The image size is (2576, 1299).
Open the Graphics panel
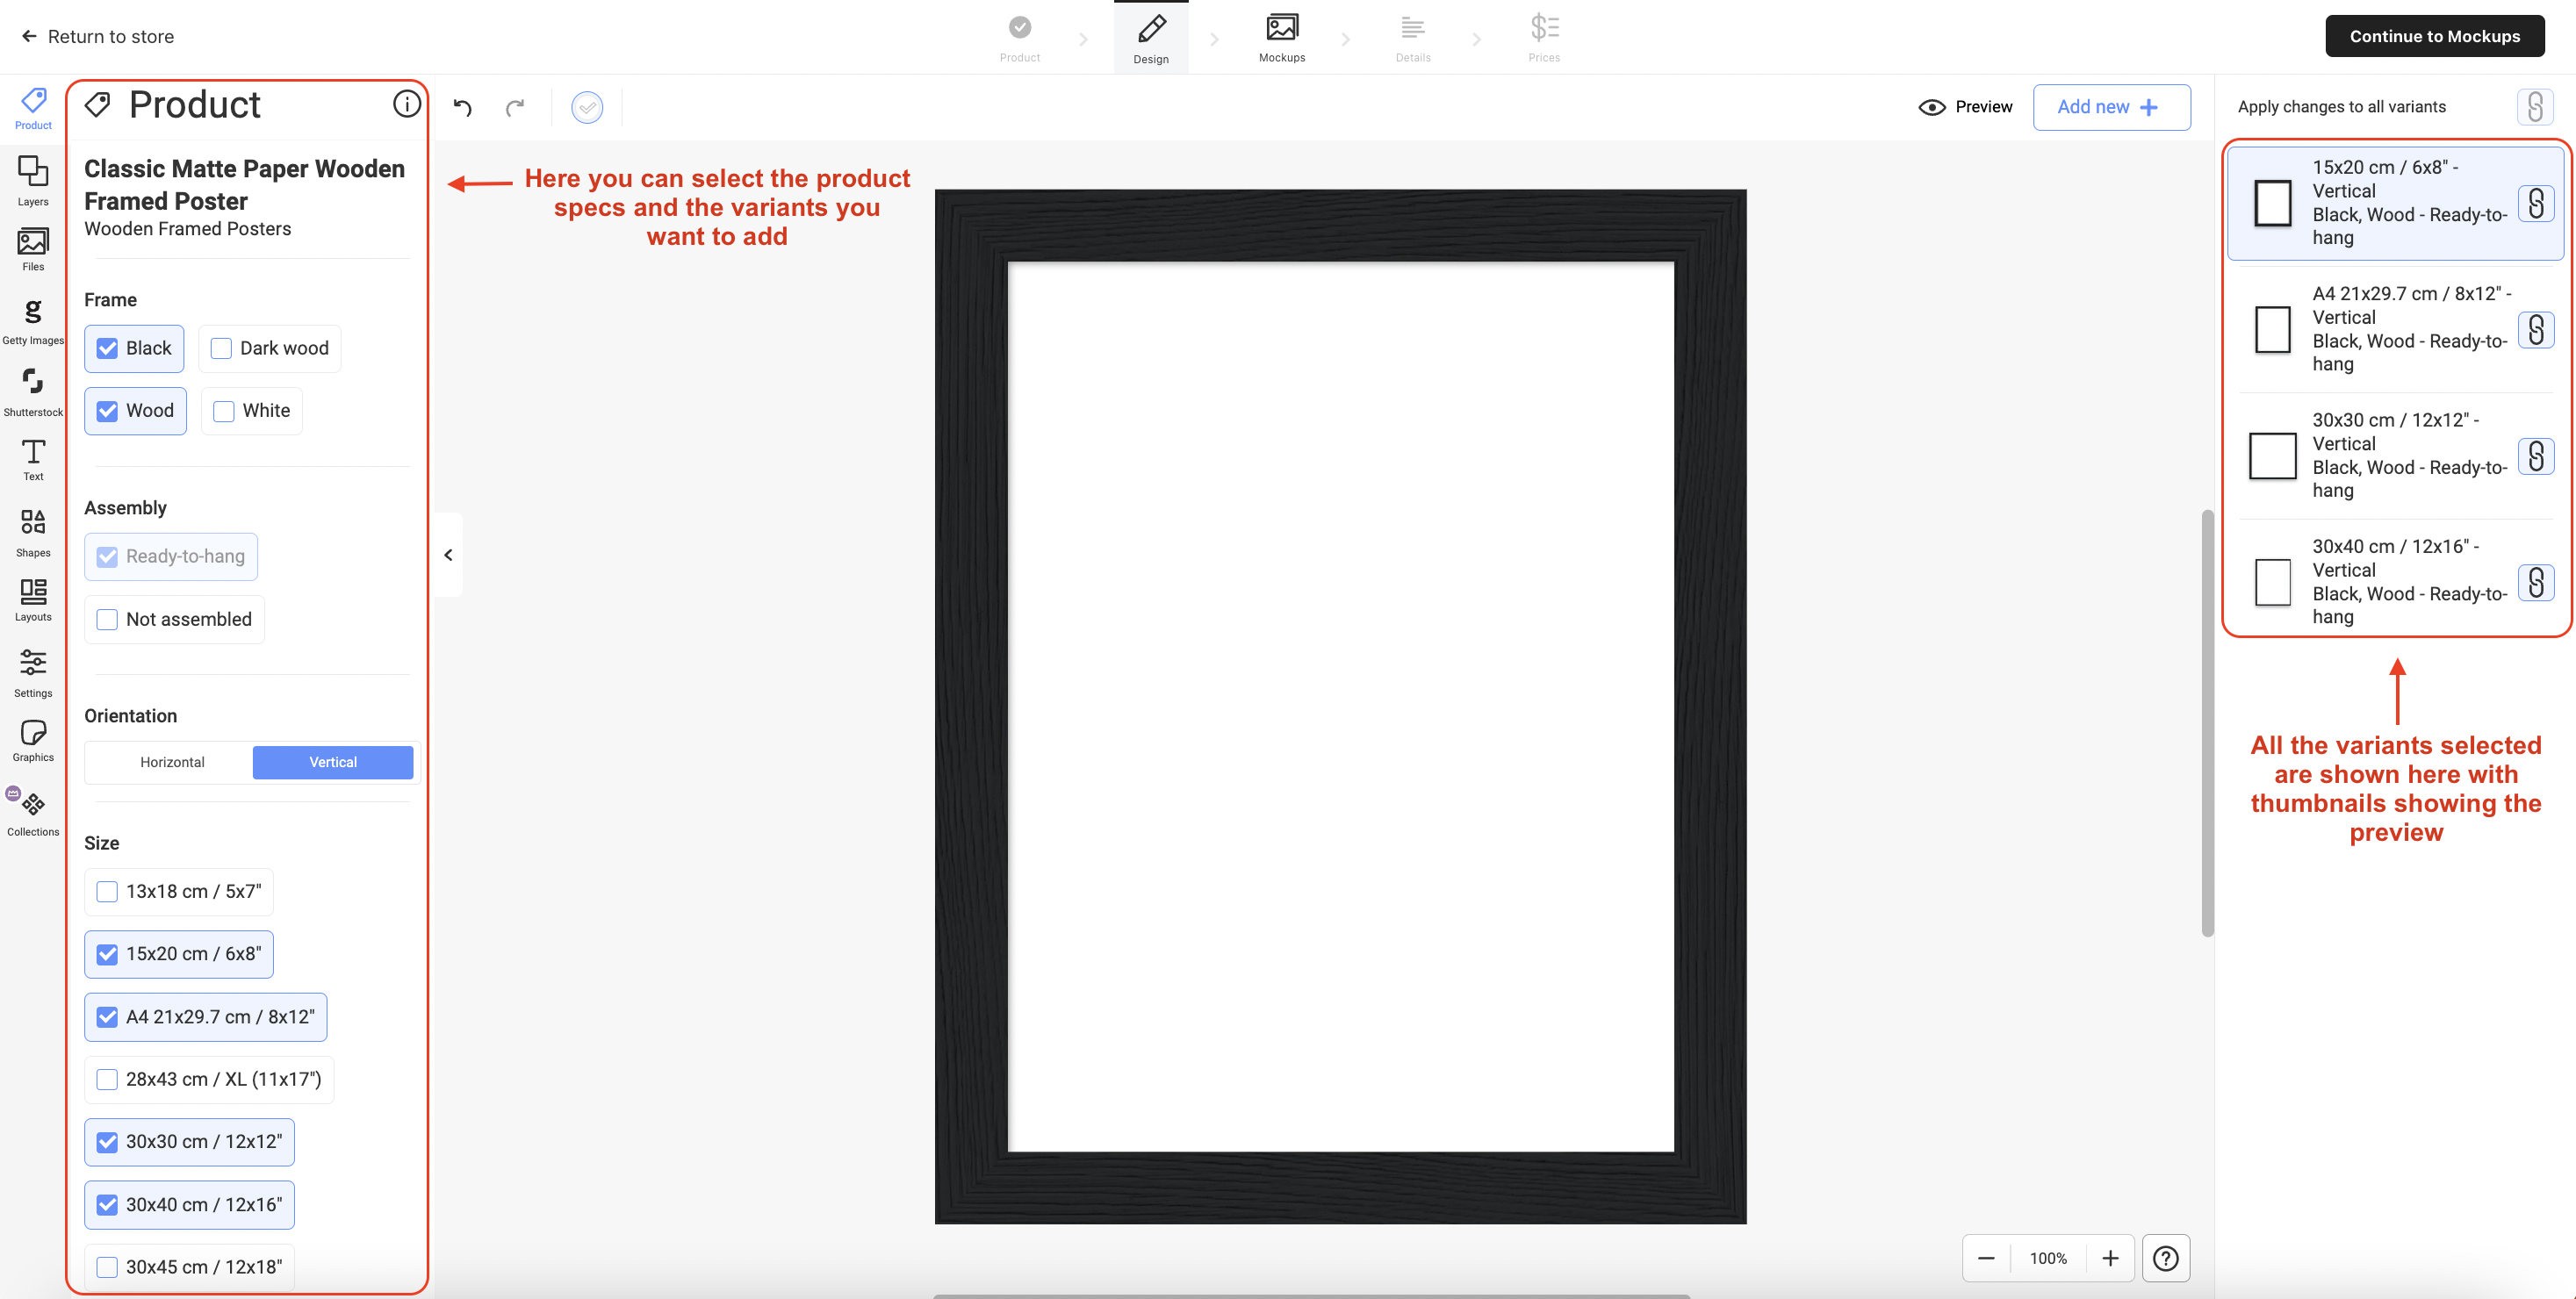click(x=33, y=741)
